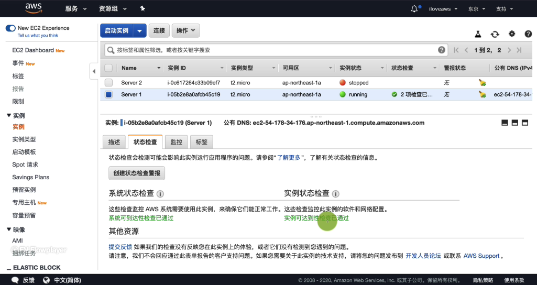
Task: Click 创建状态检查警报 button
Action: pyautogui.click(x=137, y=173)
